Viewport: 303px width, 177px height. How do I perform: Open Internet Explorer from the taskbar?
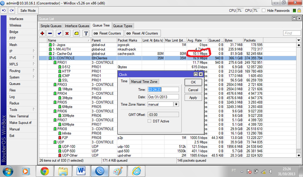pyautogui.click(x=136, y=171)
